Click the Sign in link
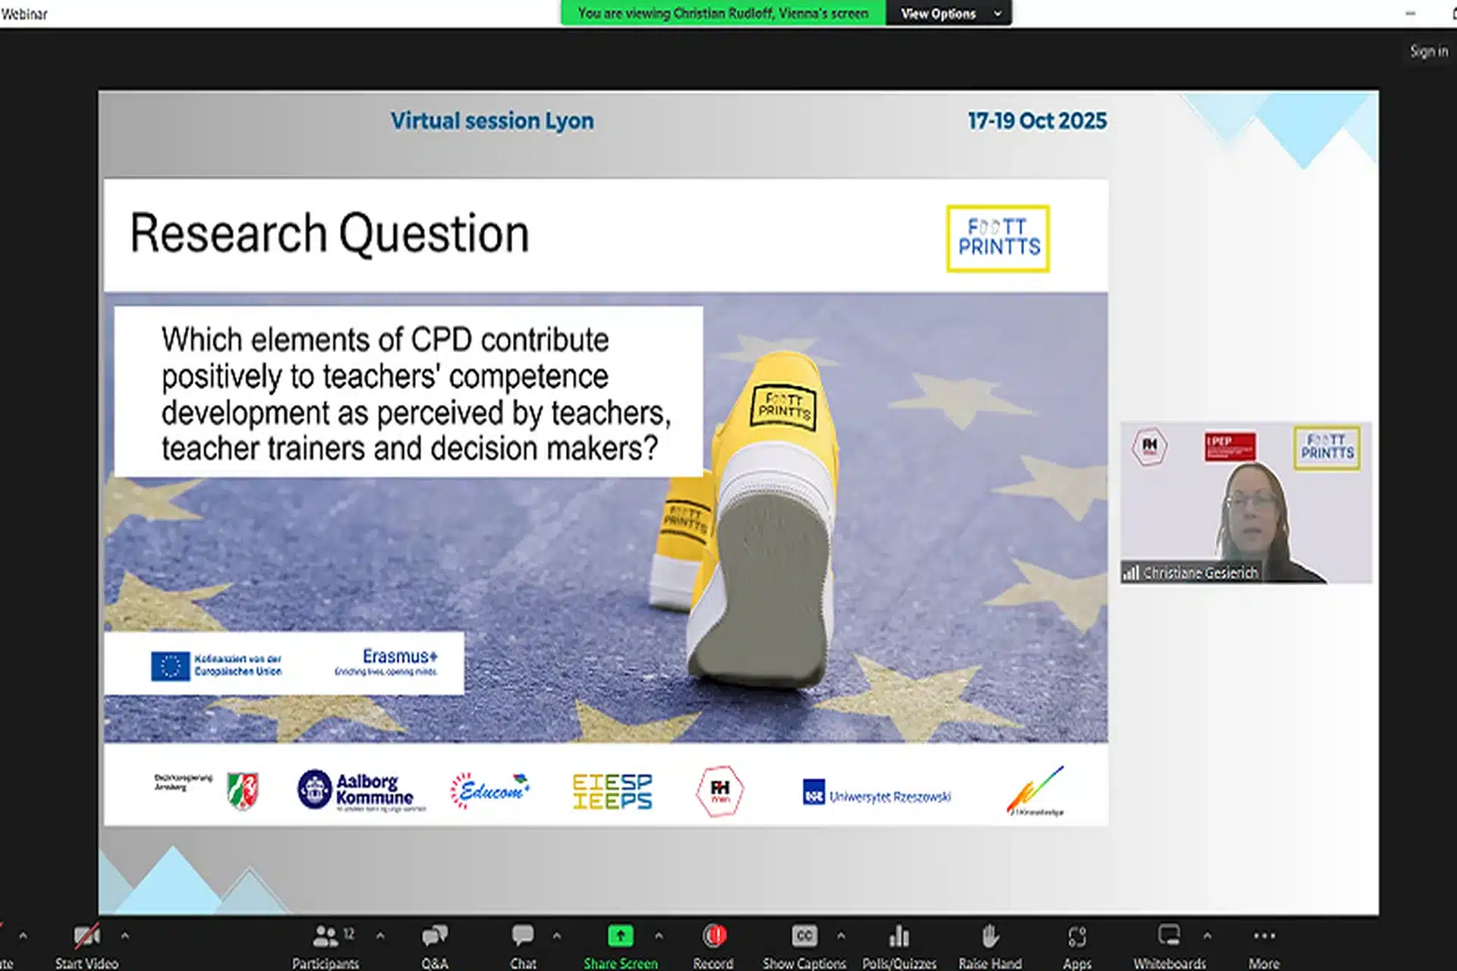Screen dimensions: 1457x971 (1428, 52)
